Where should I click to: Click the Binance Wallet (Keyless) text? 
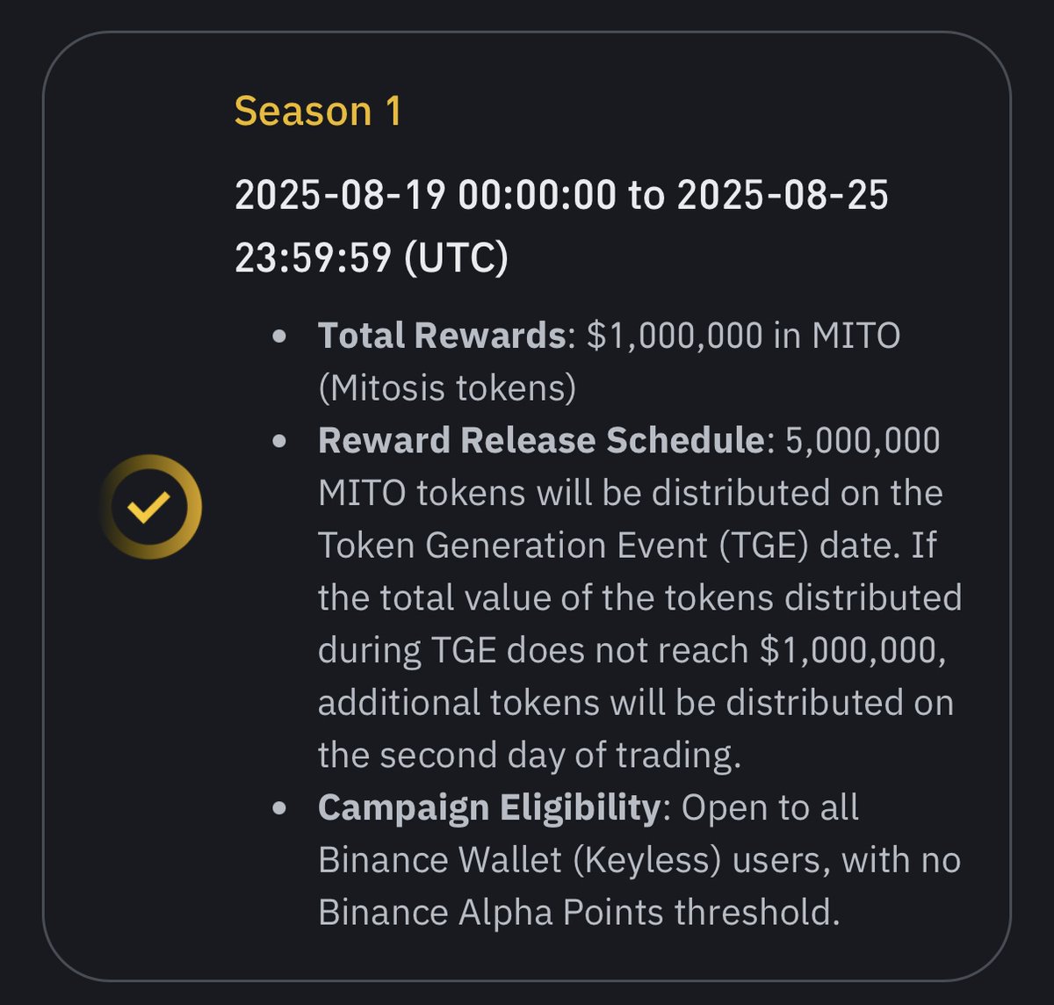tap(520, 860)
